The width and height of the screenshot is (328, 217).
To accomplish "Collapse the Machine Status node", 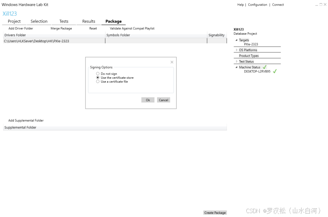I will coord(236,67).
